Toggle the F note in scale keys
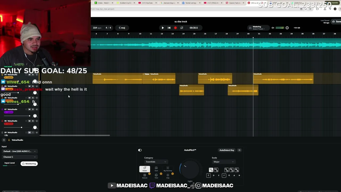This screenshot has height=192, width=341. tap(224, 175)
